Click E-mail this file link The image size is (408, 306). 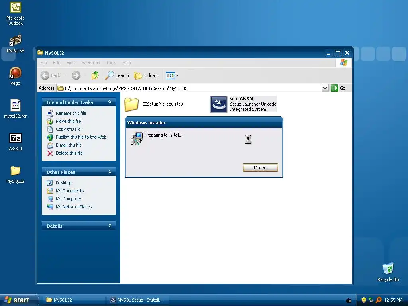tap(69, 145)
